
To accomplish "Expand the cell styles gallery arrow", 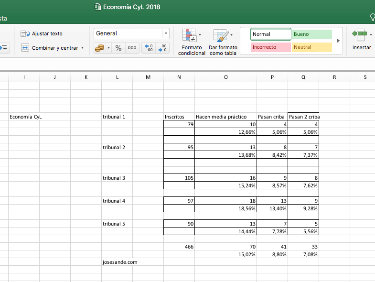I will pyautogui.click(x=338, y=41).
